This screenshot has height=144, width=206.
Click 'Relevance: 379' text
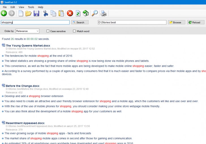click(x=14, y=130)
